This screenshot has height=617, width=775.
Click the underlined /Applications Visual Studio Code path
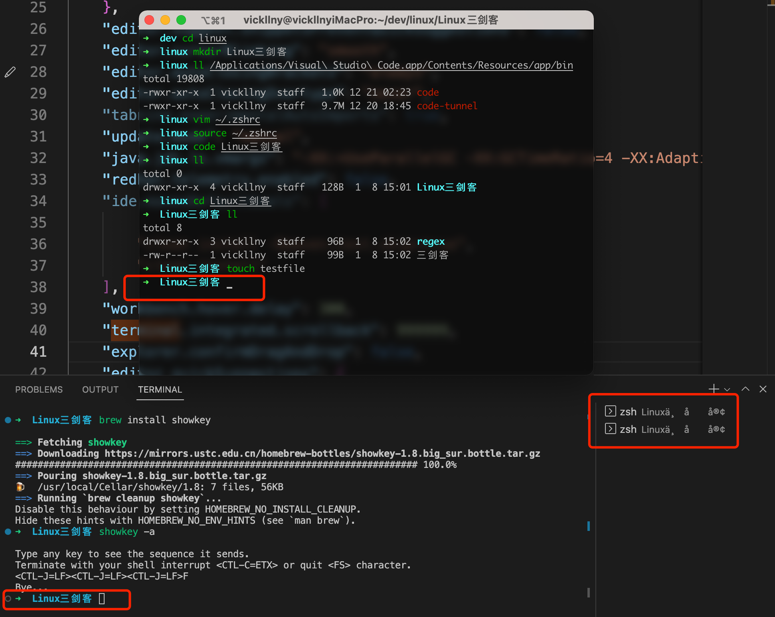(x=391, y=65)
